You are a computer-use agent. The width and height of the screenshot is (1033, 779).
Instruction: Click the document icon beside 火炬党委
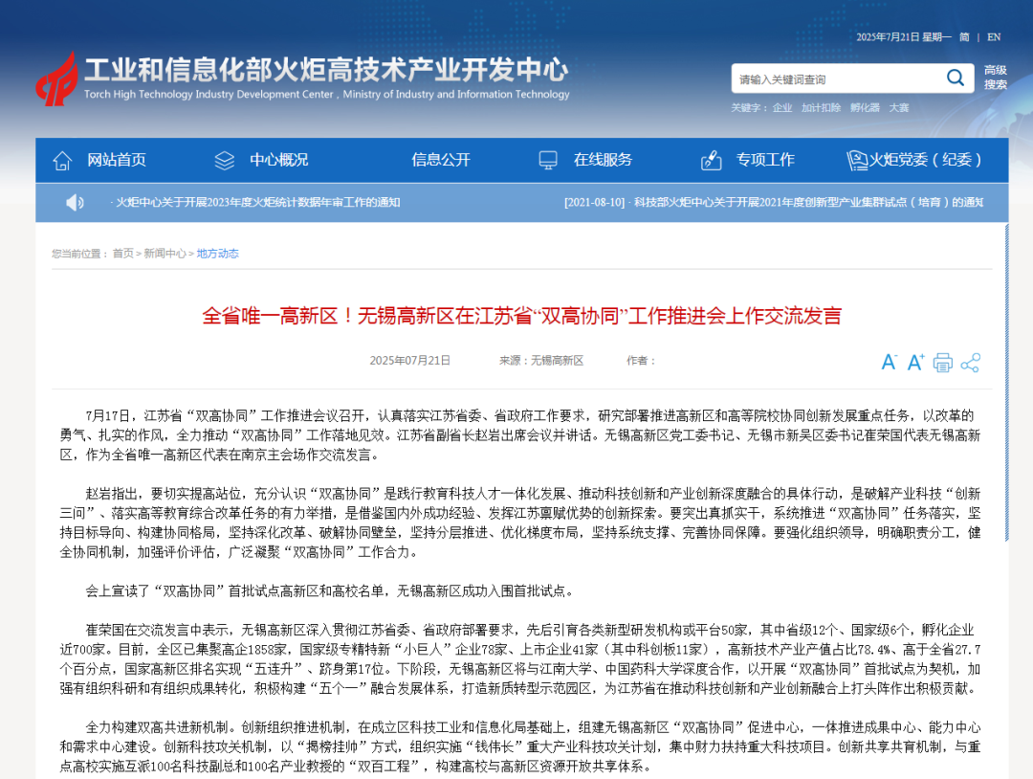(x=857, y=160)
